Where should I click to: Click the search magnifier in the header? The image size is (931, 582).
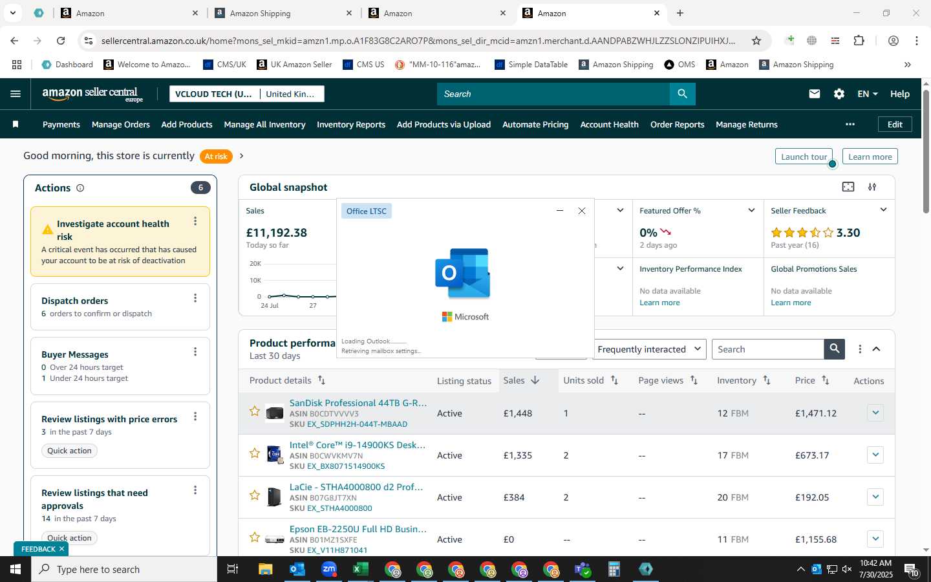point(683,94)
